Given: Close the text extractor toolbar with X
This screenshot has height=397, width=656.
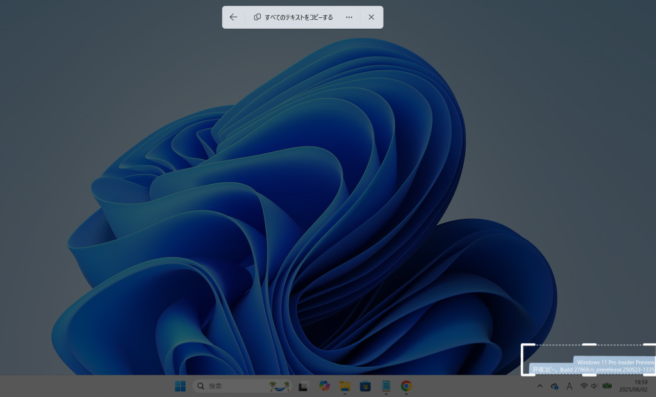Looking at the screenshot, I should [371, 17].
